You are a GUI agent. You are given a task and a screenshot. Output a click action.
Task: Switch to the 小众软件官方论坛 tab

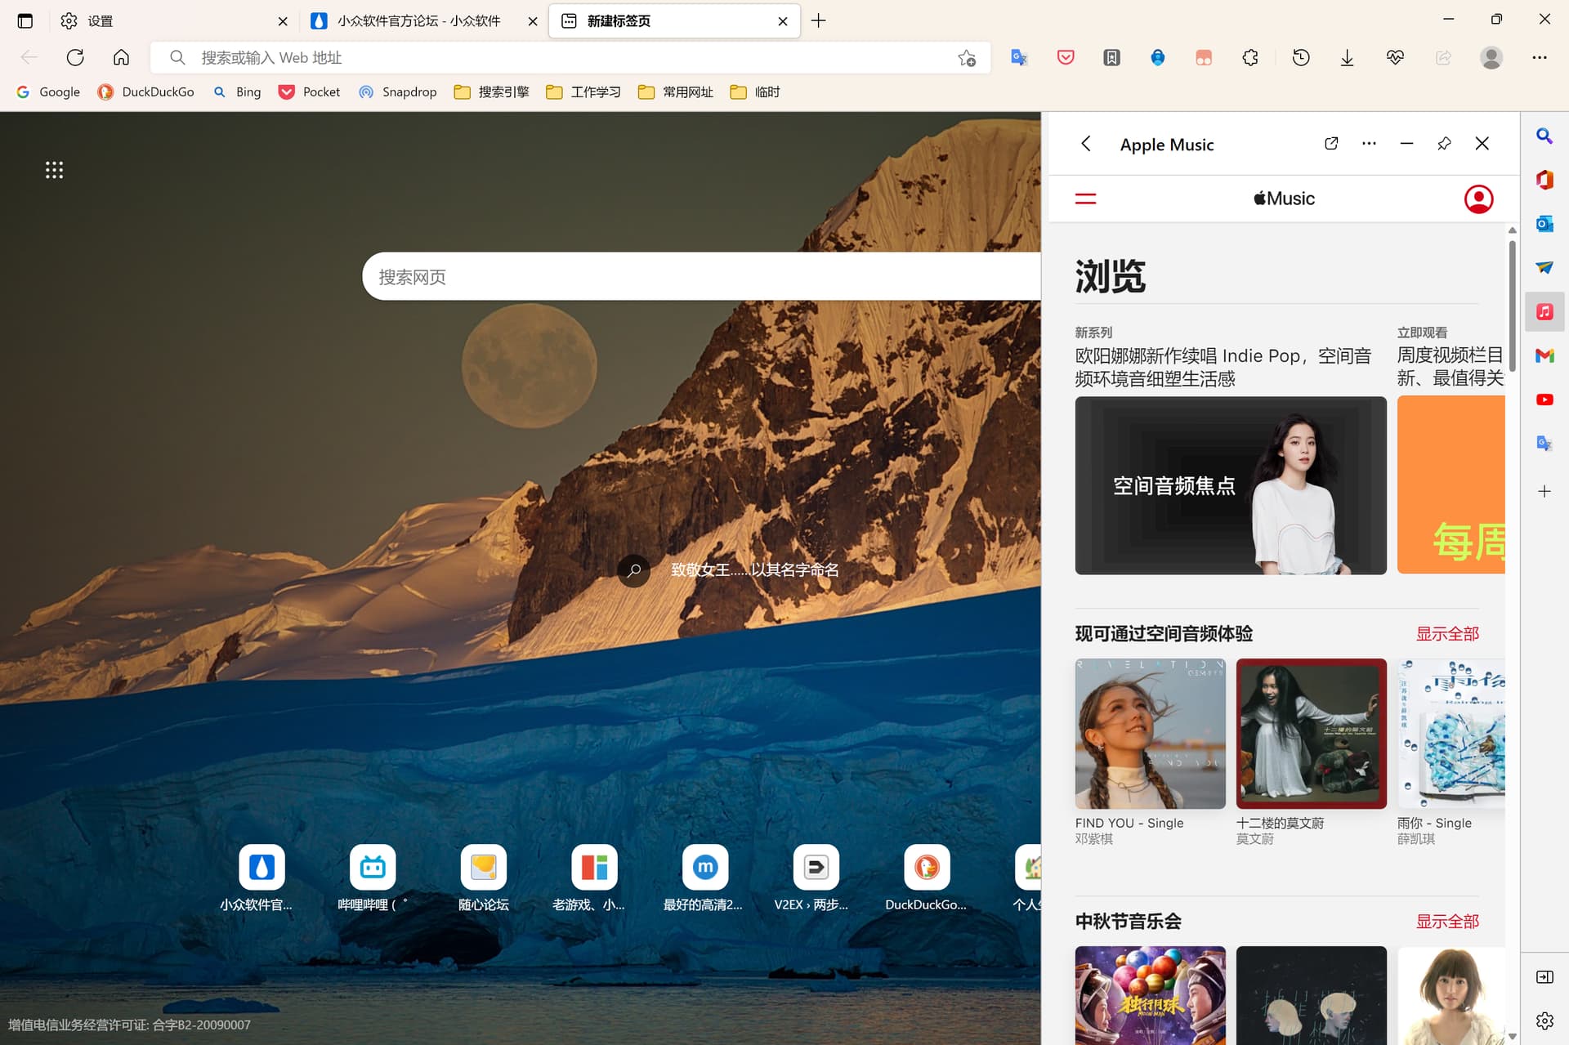pyautogui.click(x=418, y=20)
